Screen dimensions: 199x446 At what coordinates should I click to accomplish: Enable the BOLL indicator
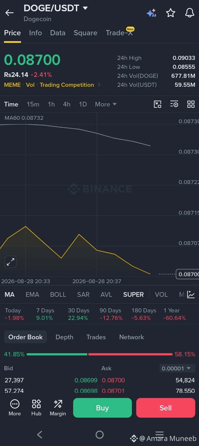[58, 294]
